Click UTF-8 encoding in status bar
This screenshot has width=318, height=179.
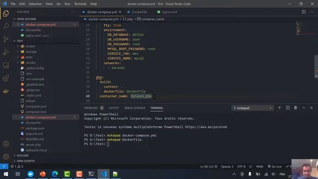(x=241, y=167)
